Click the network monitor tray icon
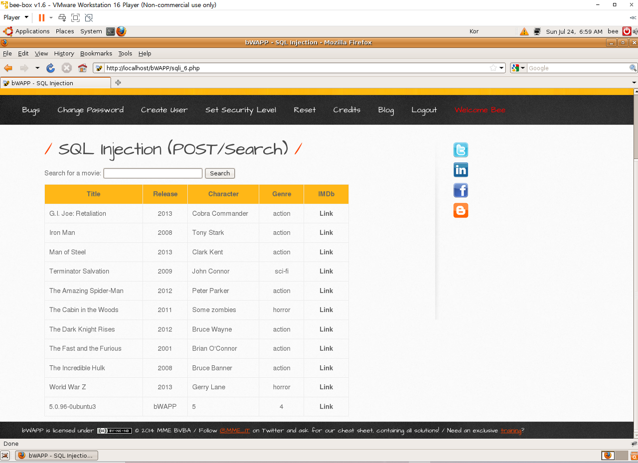 (537, 31)
